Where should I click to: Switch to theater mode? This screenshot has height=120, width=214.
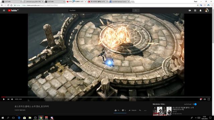coord(205,99)
